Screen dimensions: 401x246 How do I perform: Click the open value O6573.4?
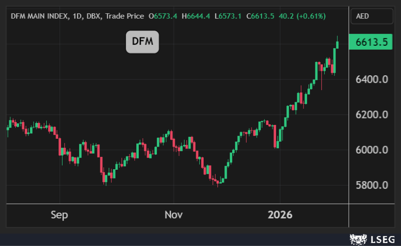click(x=163, y=16)
